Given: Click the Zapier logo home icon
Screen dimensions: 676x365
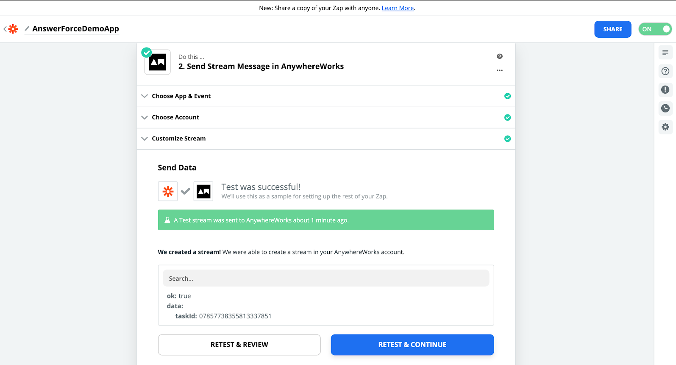Looking at the screenshot, I should tap(13, 29).
